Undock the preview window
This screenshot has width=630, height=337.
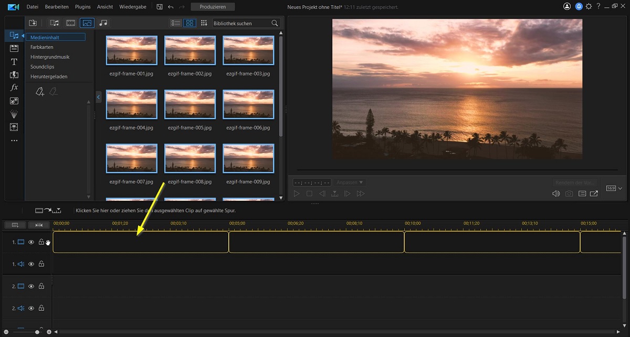point(594,193)
